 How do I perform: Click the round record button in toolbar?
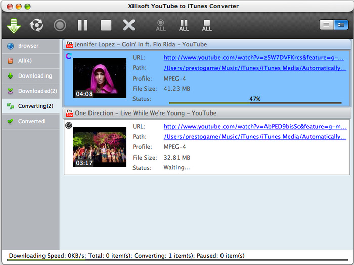tap(60, 25)
